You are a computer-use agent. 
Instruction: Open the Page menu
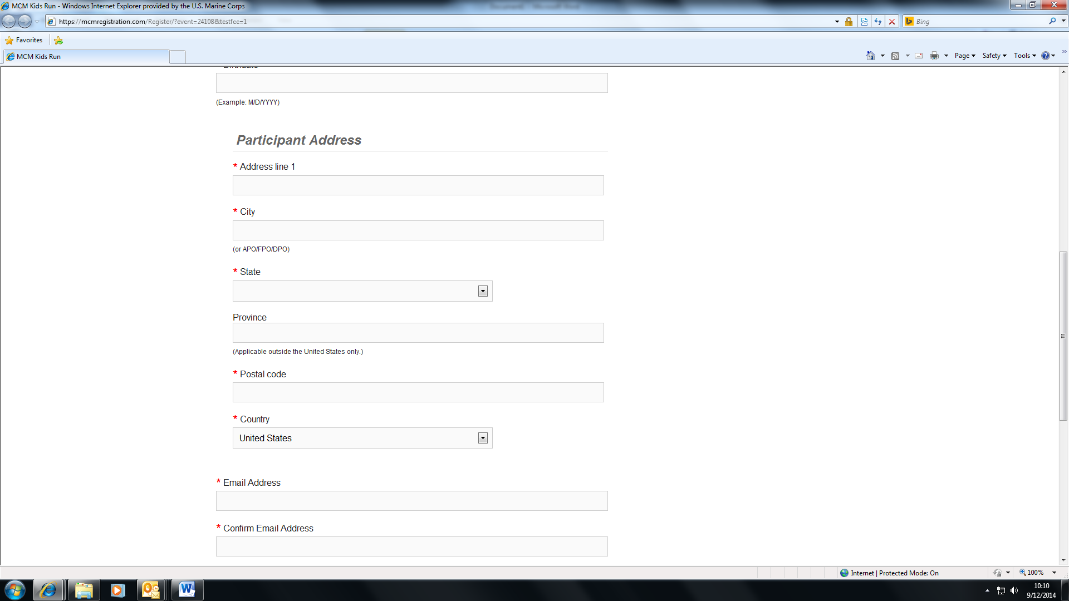click(x=964, y=56)
